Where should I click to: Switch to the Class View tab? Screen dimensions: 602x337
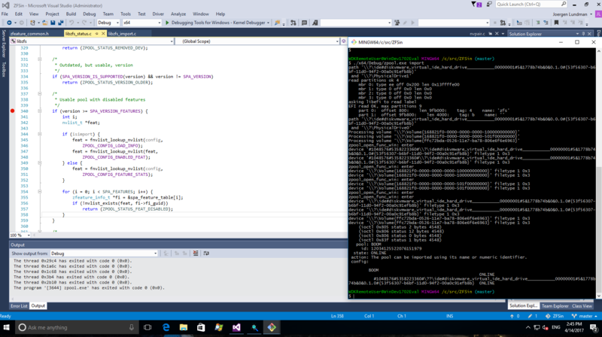coord(582,306)
